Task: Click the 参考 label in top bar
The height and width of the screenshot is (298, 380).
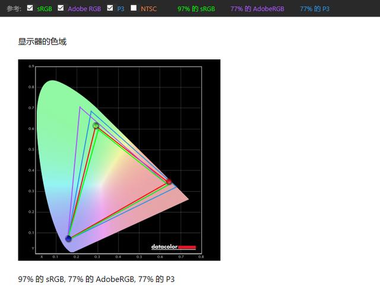Action: click(x=14, y=9)
